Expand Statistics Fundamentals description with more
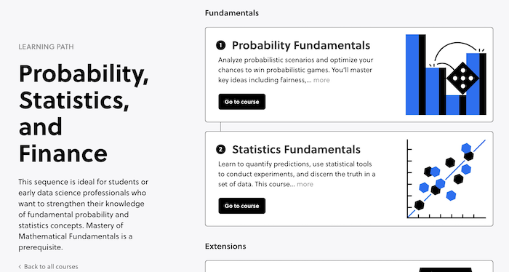The image size is (509, 272). pos(305,184)
